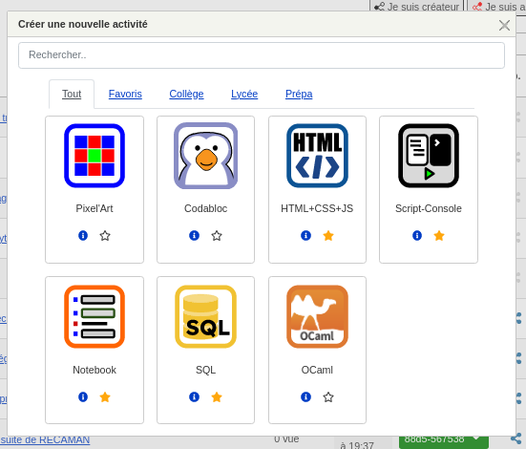
Task: Click the HTML+CSS+JS label text
Action: click(x=317, y=208)
